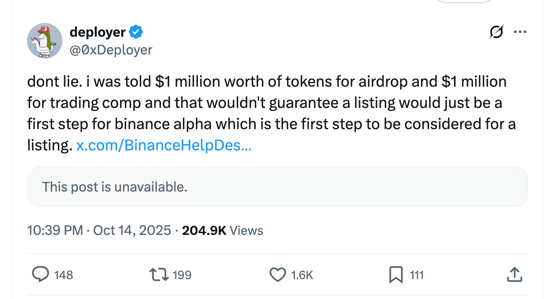The height and width of the screenshot is (299, 557).
Task: Open deployer's profile picture
Action: click(x=45, y=41)
